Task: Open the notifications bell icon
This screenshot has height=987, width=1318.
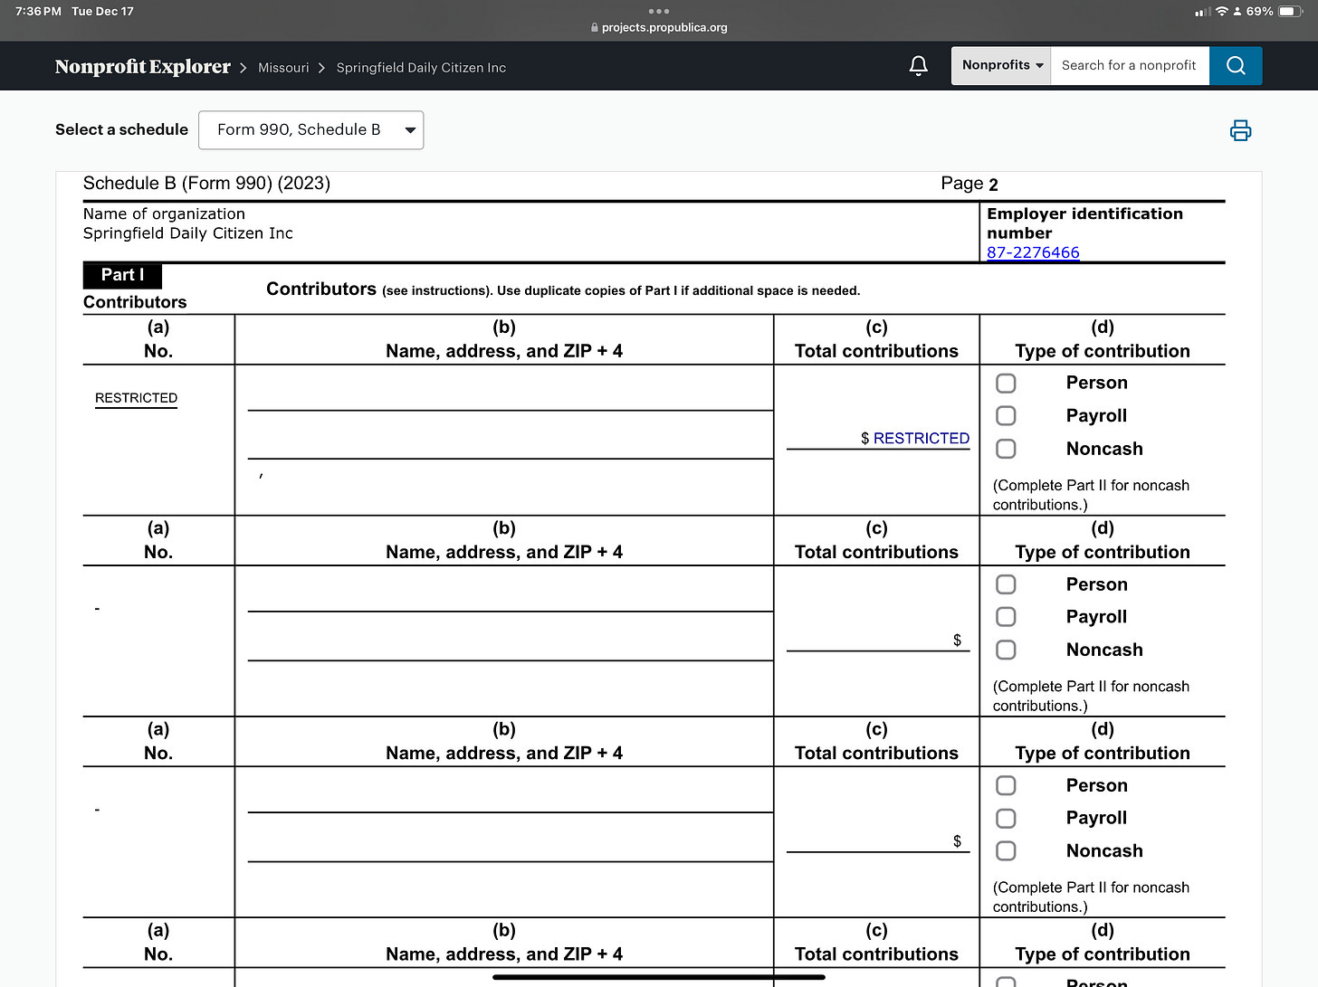Action: click(918, 66)
